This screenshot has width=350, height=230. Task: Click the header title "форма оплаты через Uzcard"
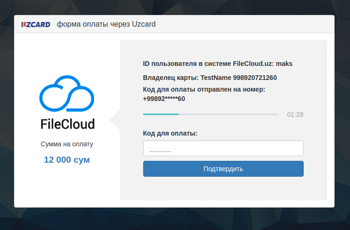coord(106,24)
